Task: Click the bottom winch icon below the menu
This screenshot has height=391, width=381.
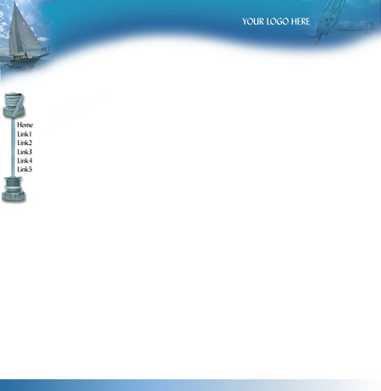Action: tap(14, 189)
